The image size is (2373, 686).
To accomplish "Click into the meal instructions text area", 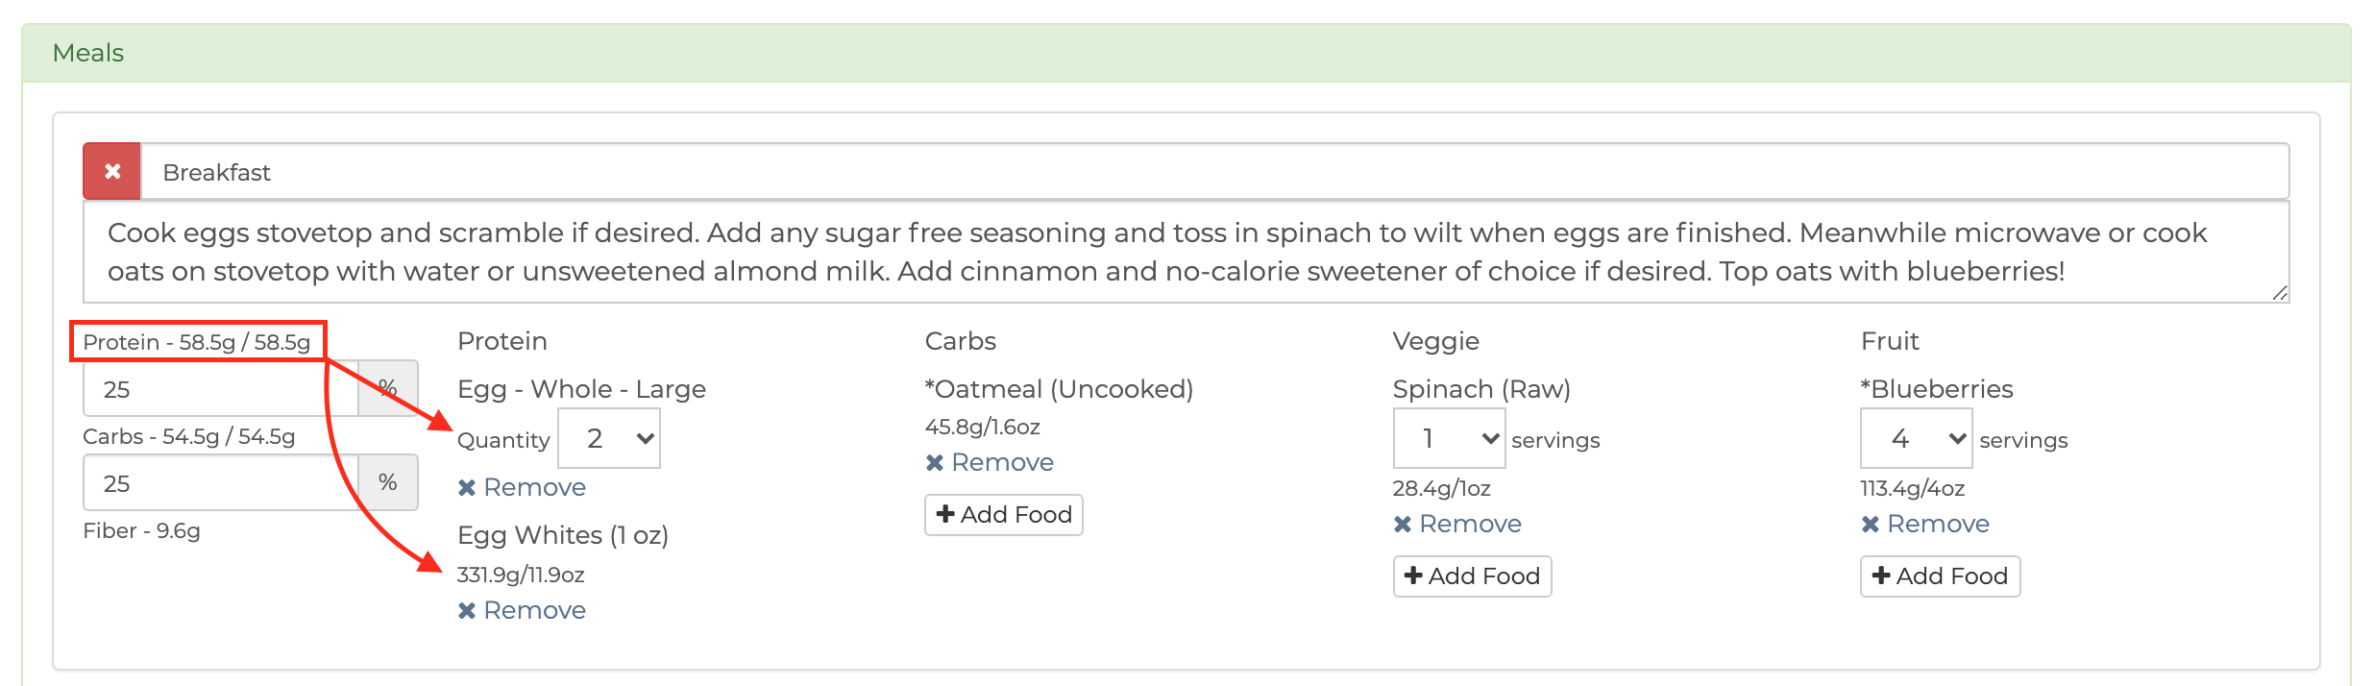I will [1186, 253].
